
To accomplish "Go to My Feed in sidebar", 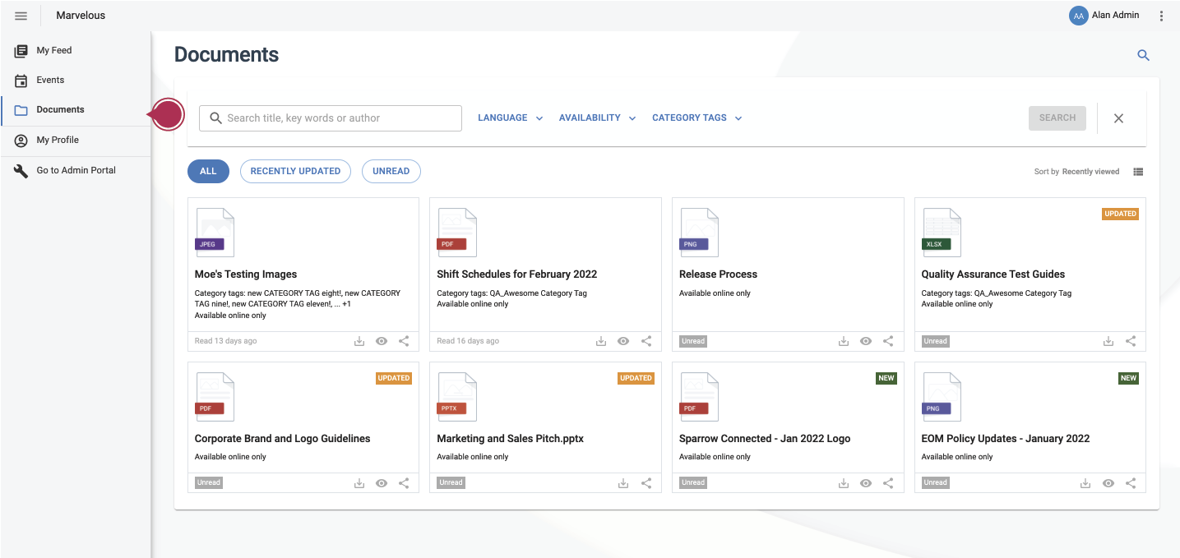I will [76, 50].
